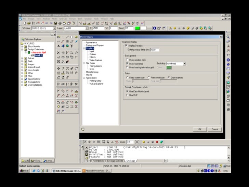Click the blue info icon in top toolbar
249x187 pixels.
pos(155,28)
